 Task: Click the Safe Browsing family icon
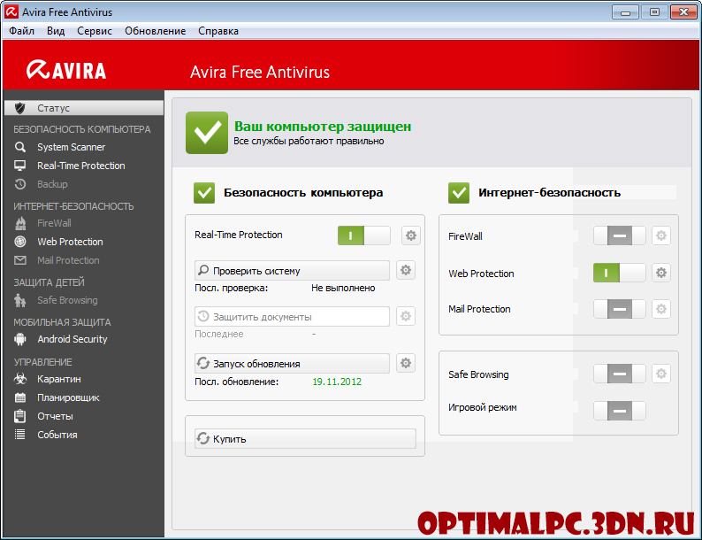20,300
